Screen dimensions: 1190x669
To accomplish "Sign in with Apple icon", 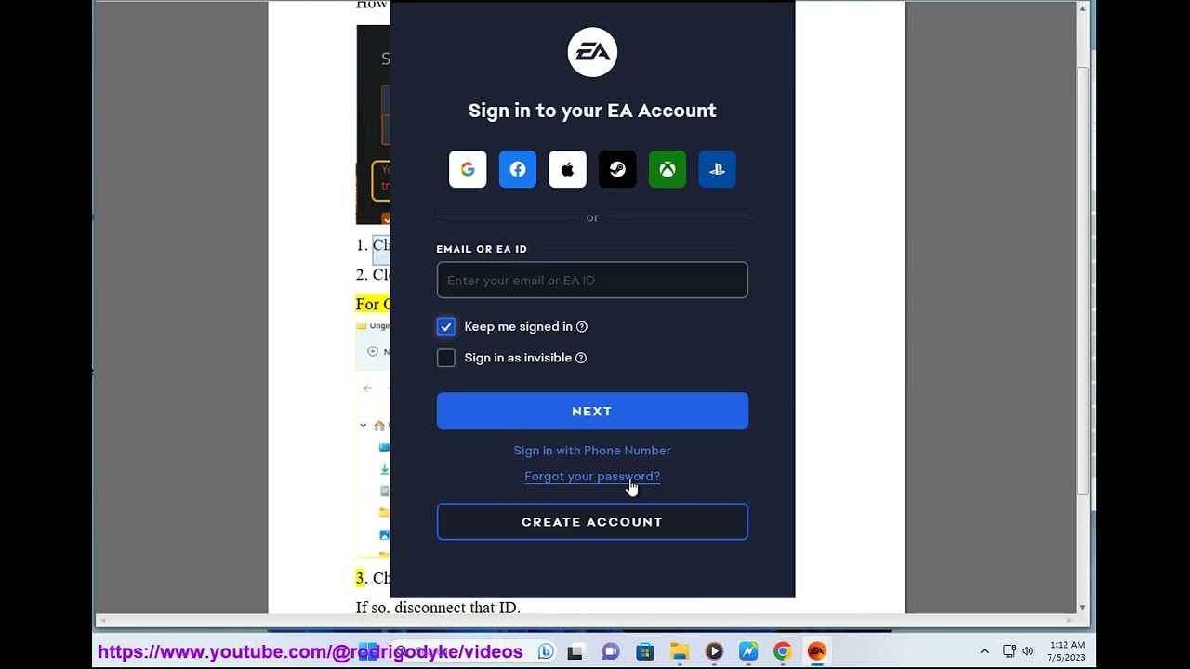I will pos(567,169).
